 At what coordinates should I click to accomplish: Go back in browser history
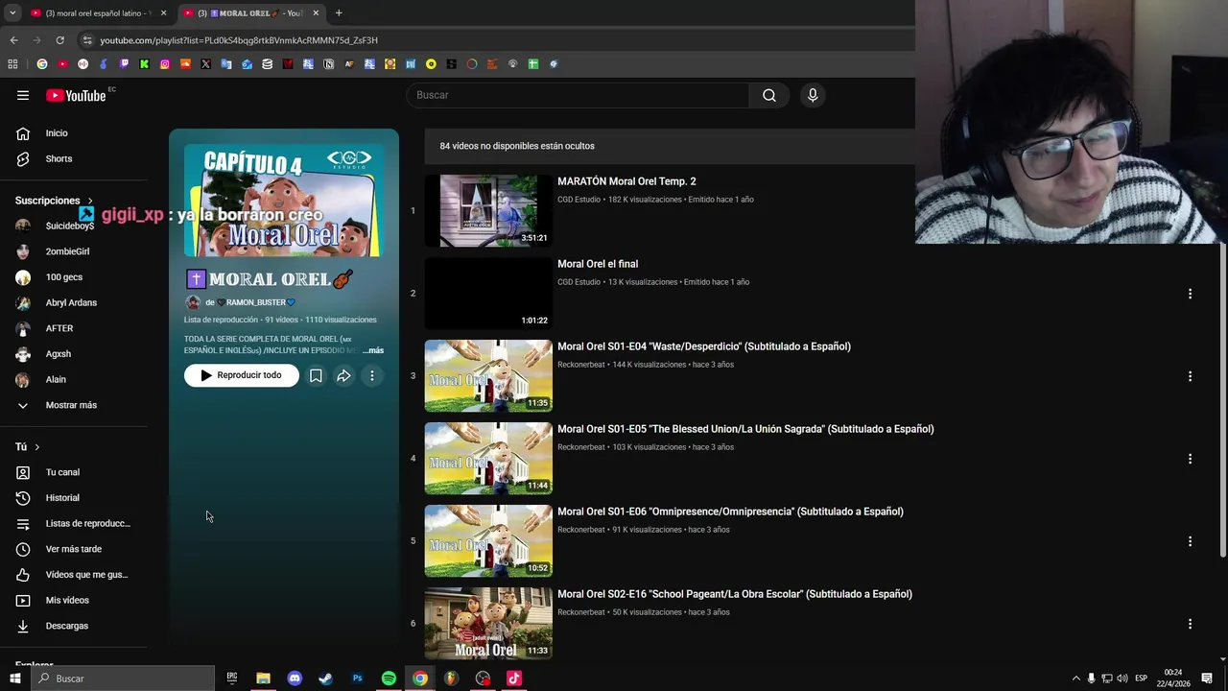coord(13,40)
